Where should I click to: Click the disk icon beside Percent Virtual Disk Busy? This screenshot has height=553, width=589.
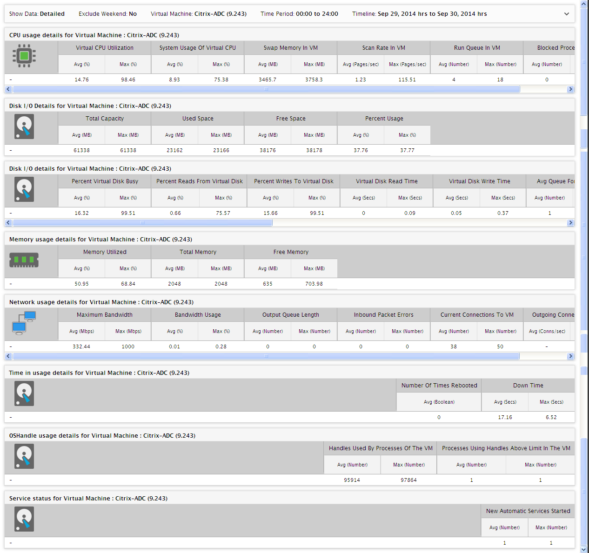(x=24, y=190)
